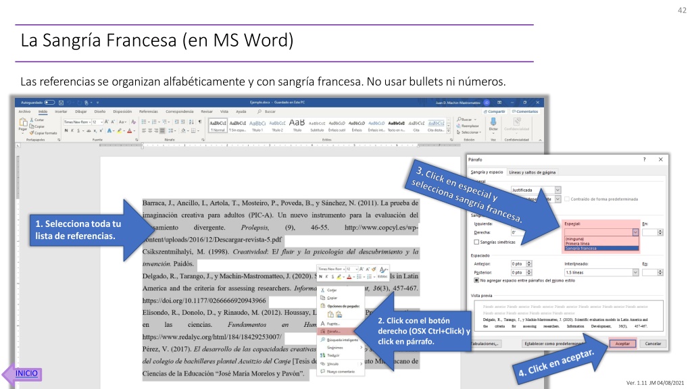Viewport: 692px width, 389px height.
Task: Switch to the Insertar ribbon tab
Action: (61, 111)
